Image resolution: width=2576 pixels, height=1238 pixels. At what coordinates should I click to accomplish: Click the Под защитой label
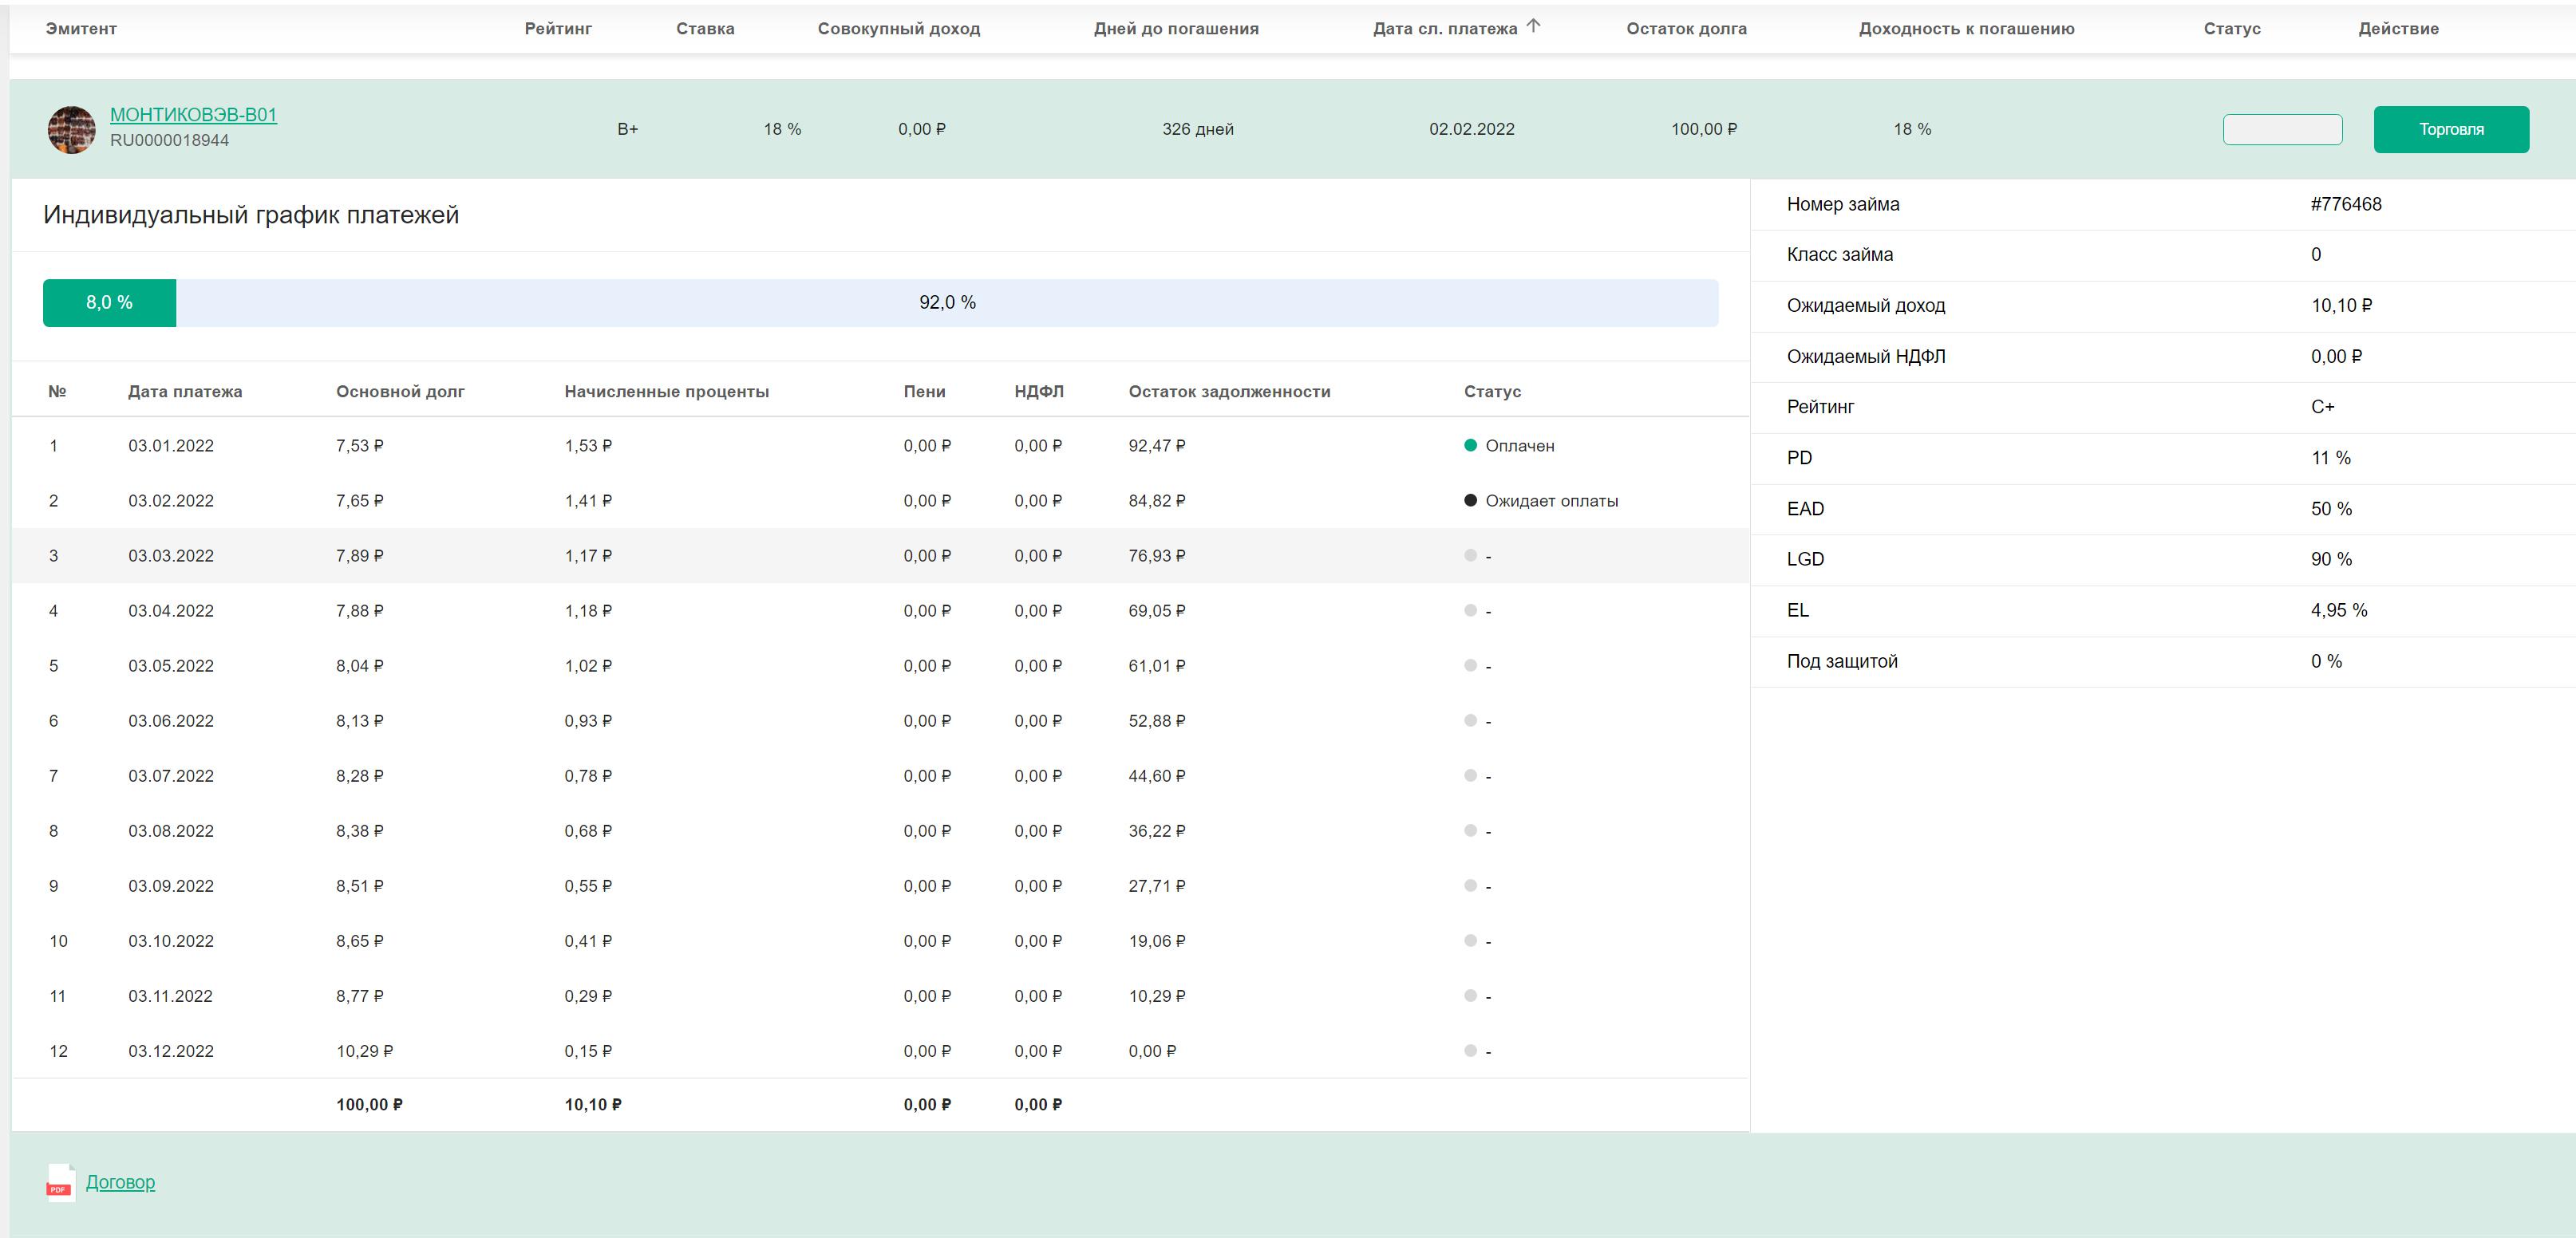pos(1842,661)
